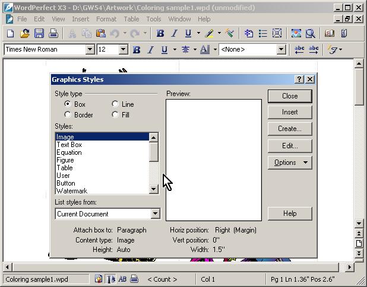Click the AB caps icon in status bar

click(x=122, y=279)
